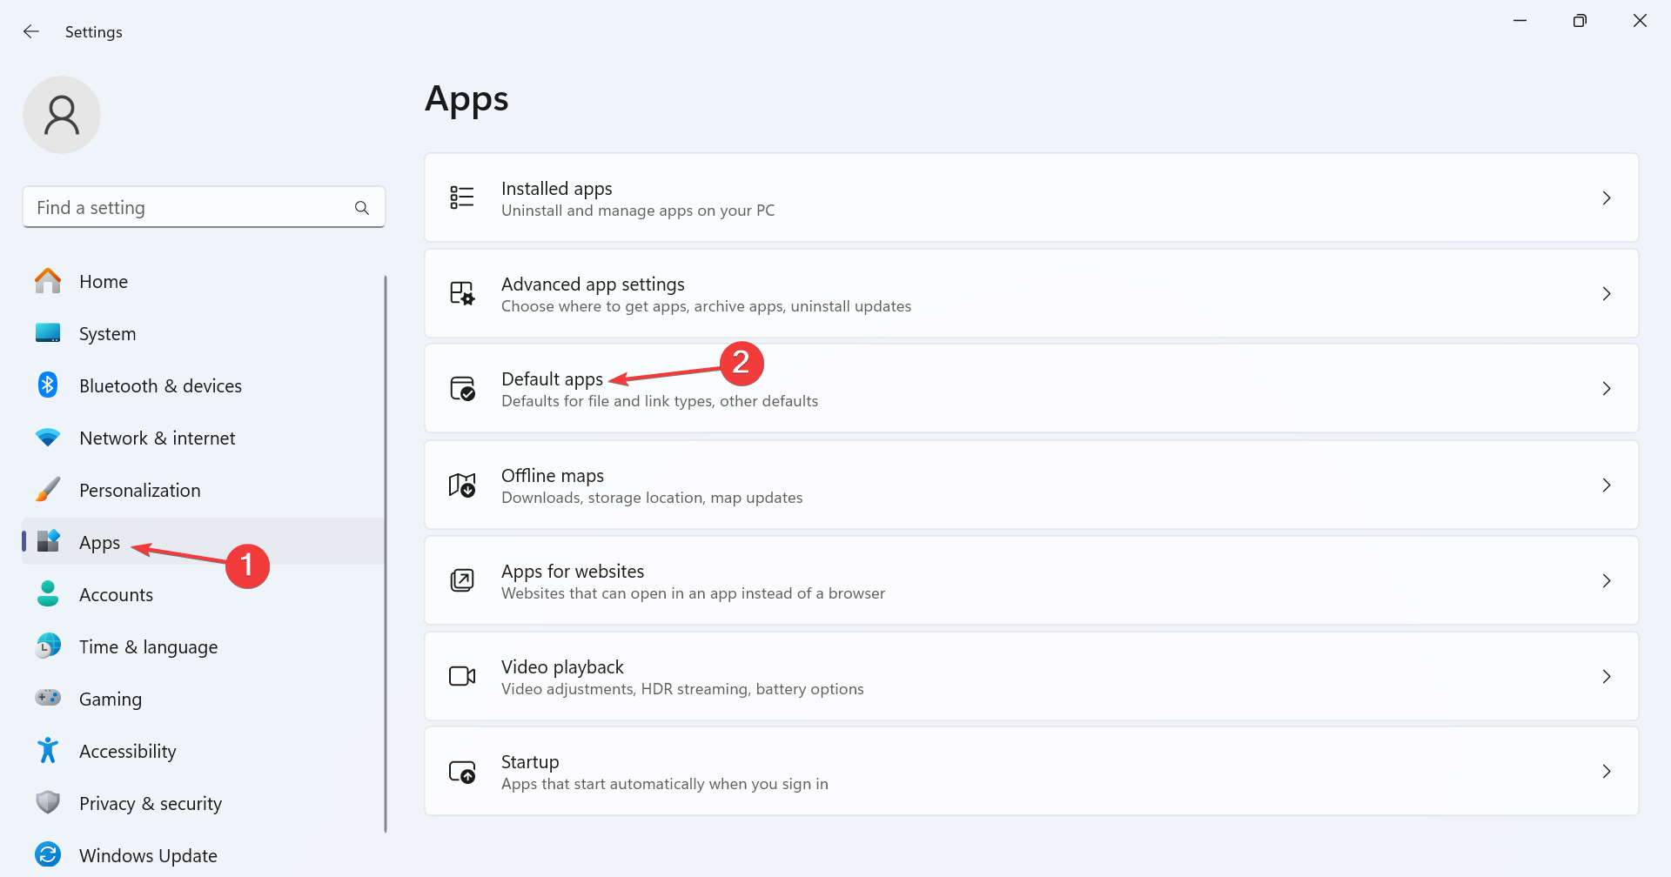Expand the Apps for websites chevron
This screenshot has height=877, width=1671.
pos(1607,580)
